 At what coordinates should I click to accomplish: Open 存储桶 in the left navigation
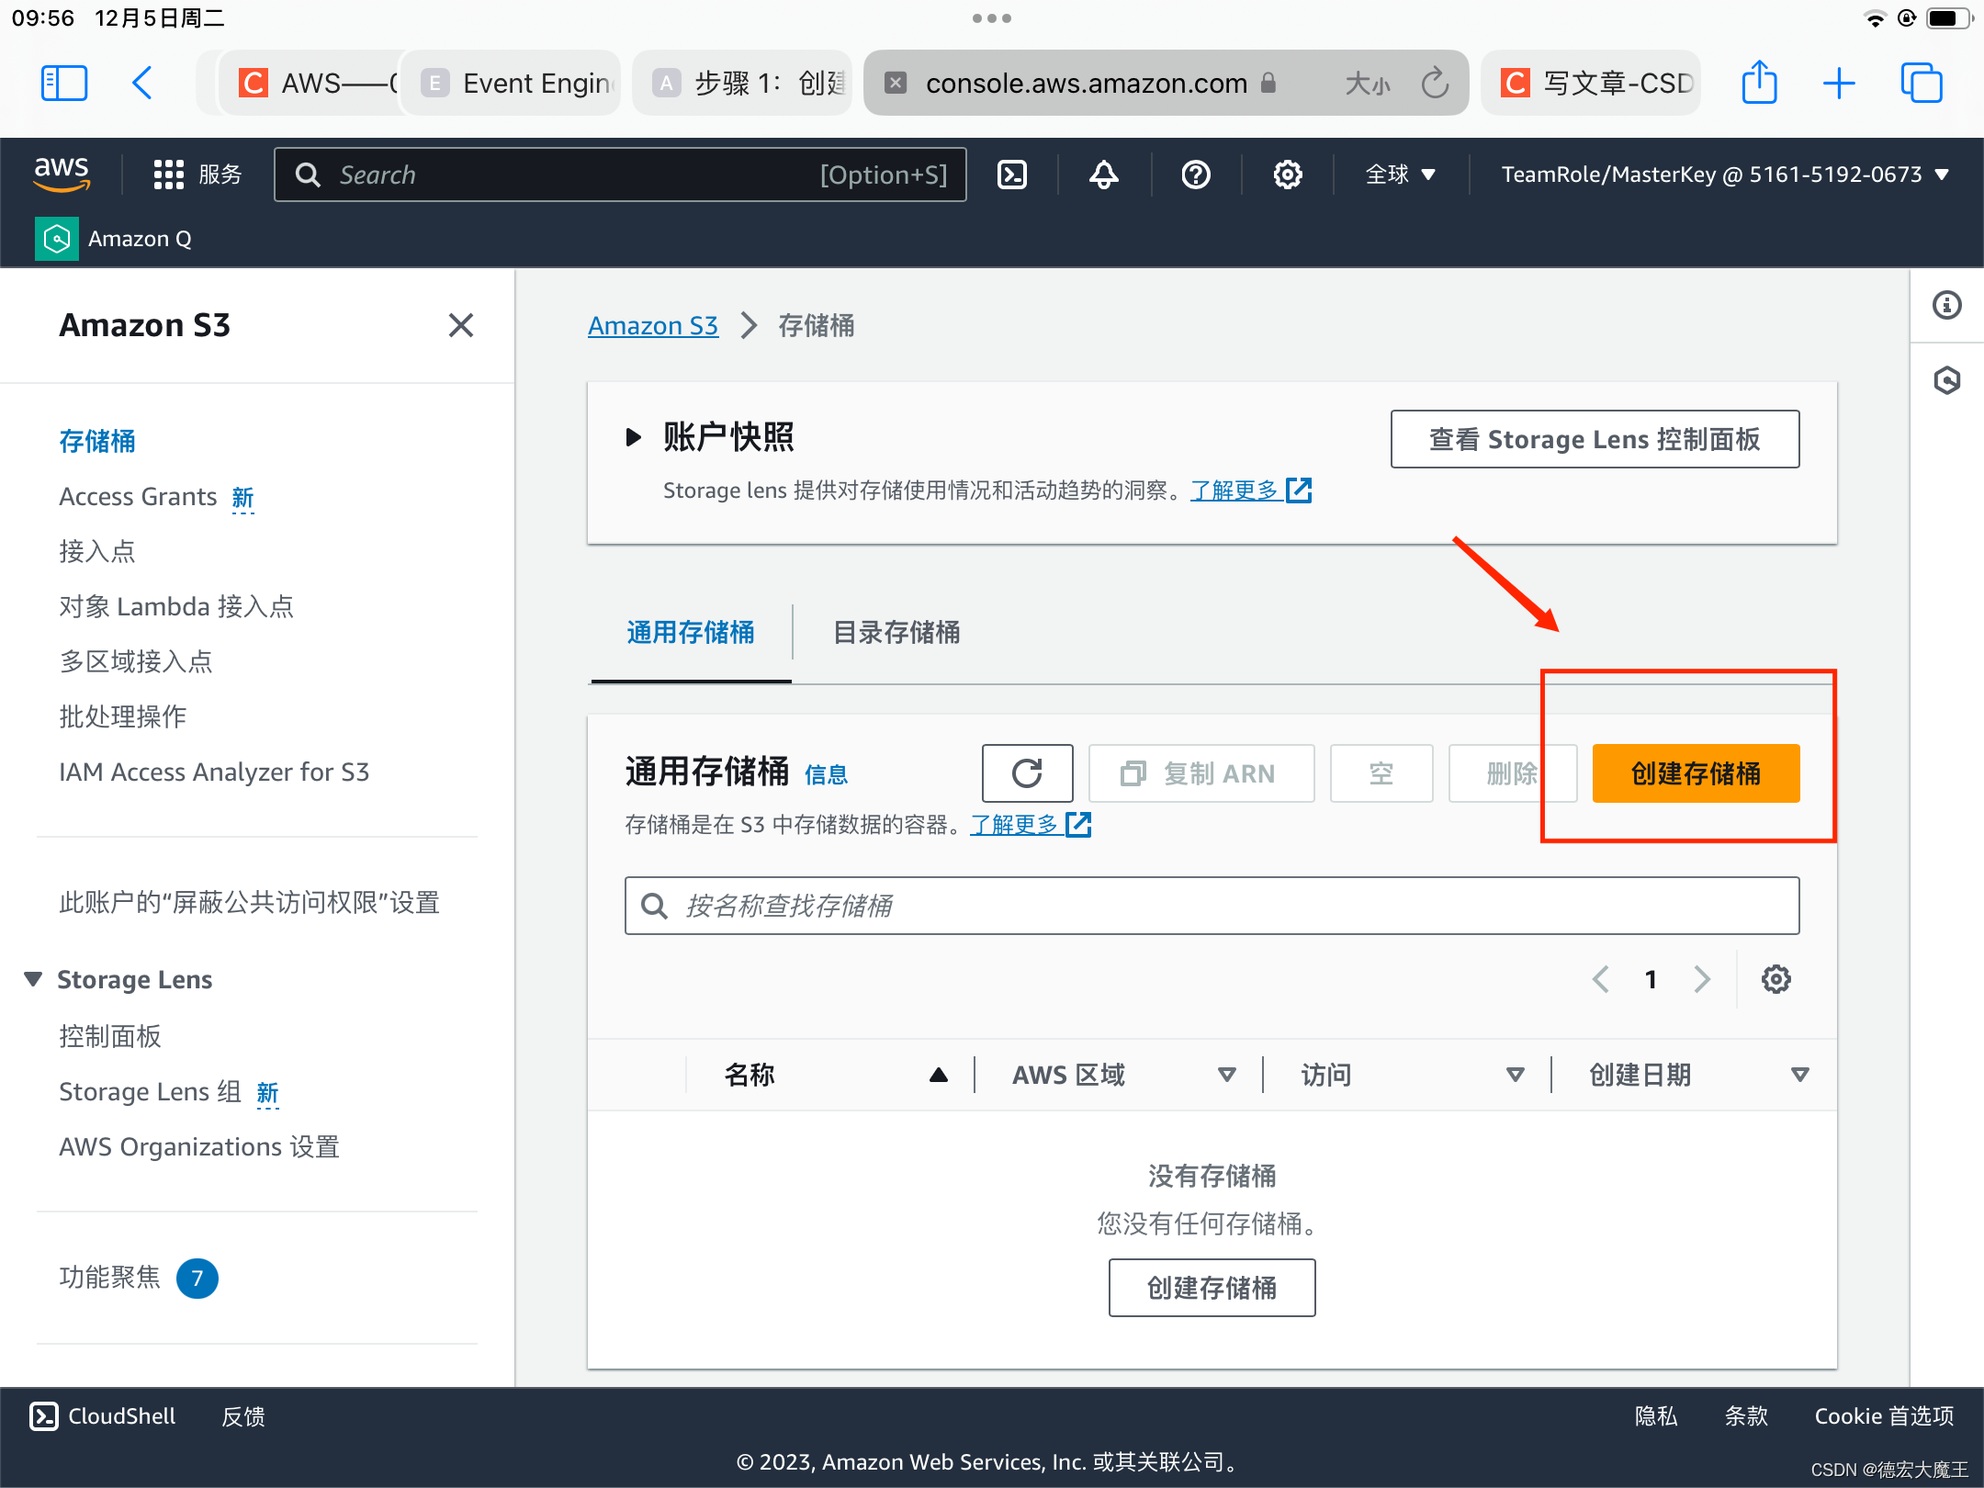(97, 441)
